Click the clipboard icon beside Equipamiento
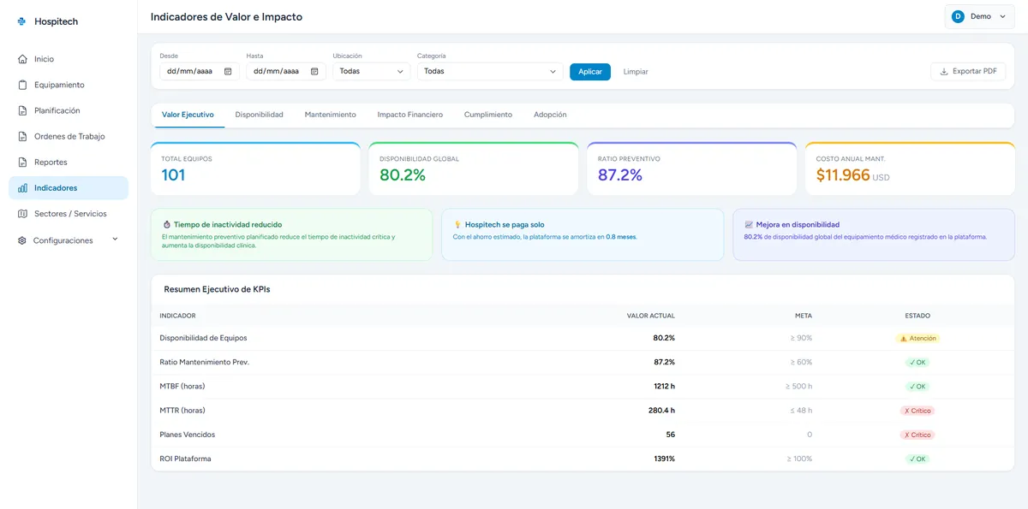 coord(22,85)
